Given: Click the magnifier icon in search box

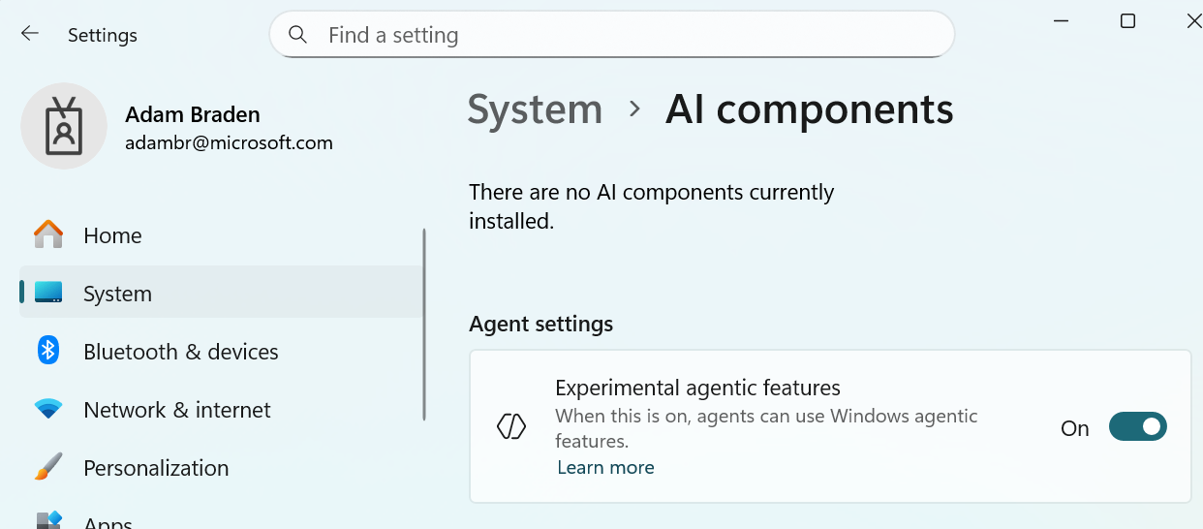Looking at the screenshot, I should coord(298,35).
